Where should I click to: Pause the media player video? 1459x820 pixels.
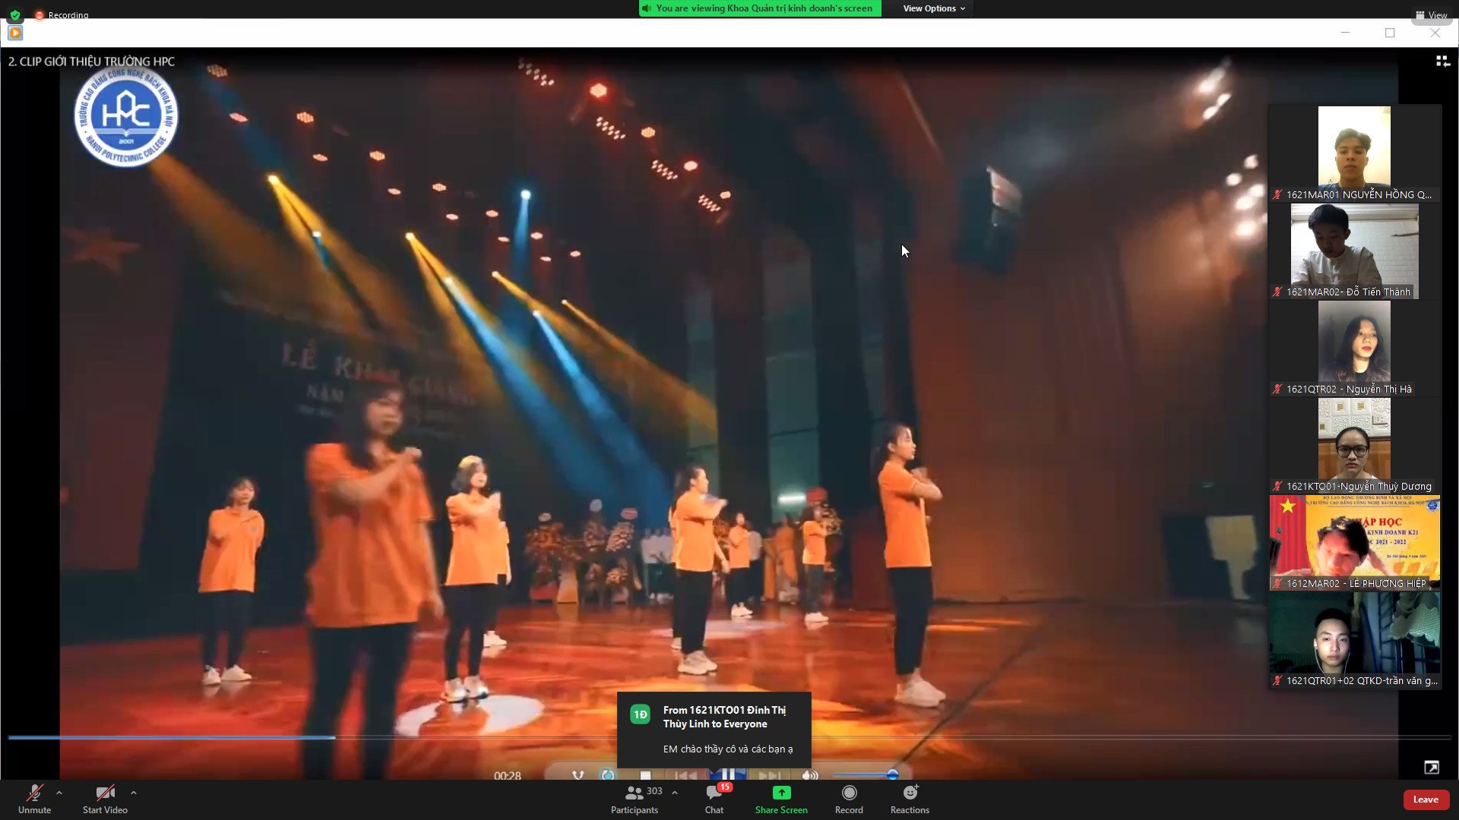click(727, 775)
